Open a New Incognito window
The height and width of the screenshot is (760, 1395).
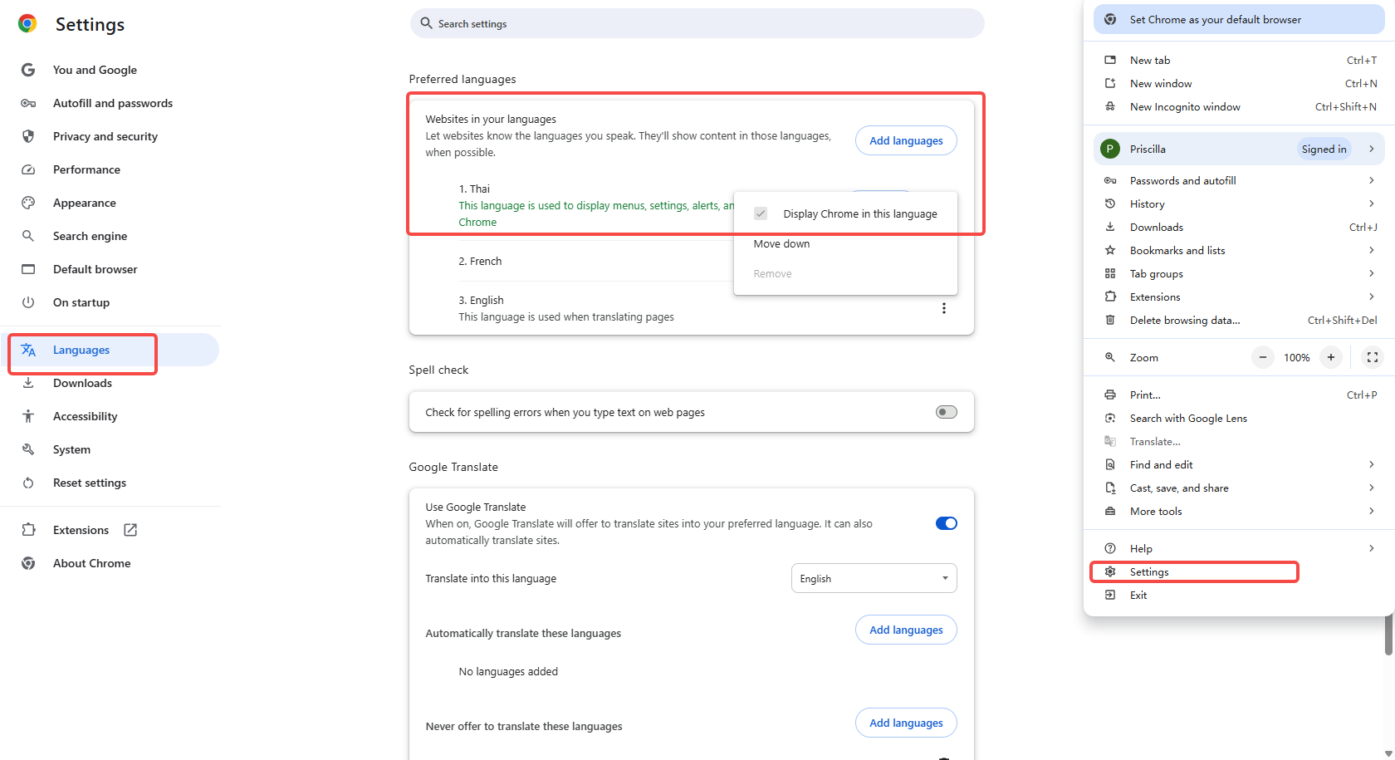point(1184,106)
